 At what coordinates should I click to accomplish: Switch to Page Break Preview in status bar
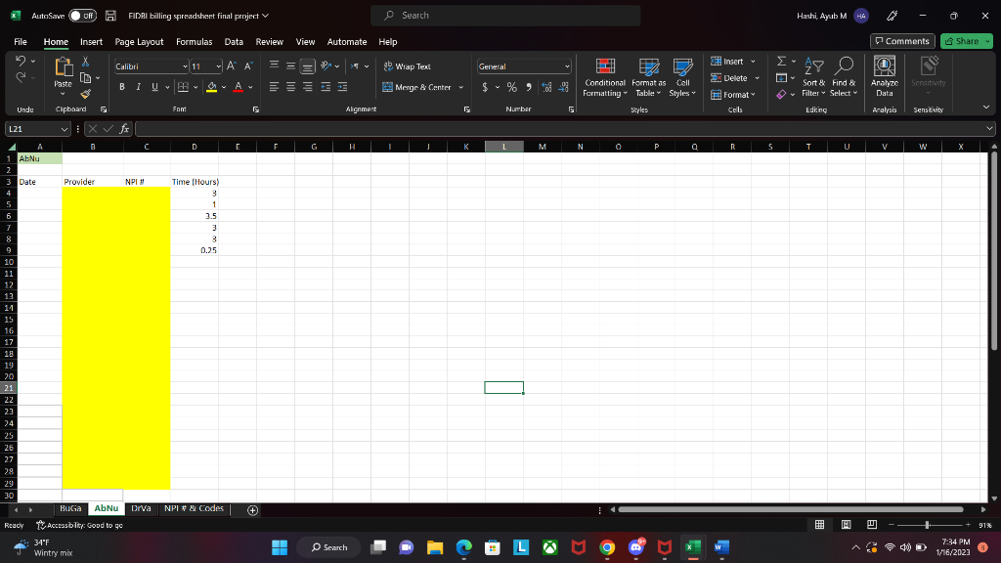point(872,525)
